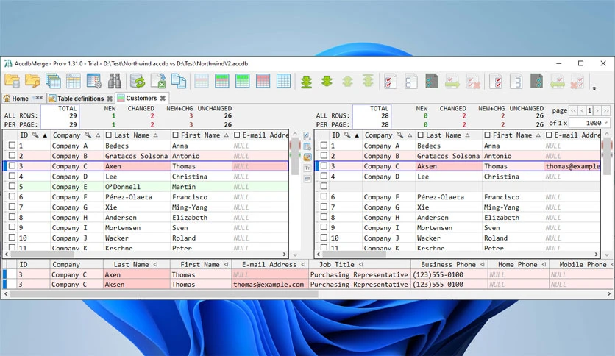615x356 pixels.
Task: Go to the first page double arrow
Action: [x=573, y=110]
